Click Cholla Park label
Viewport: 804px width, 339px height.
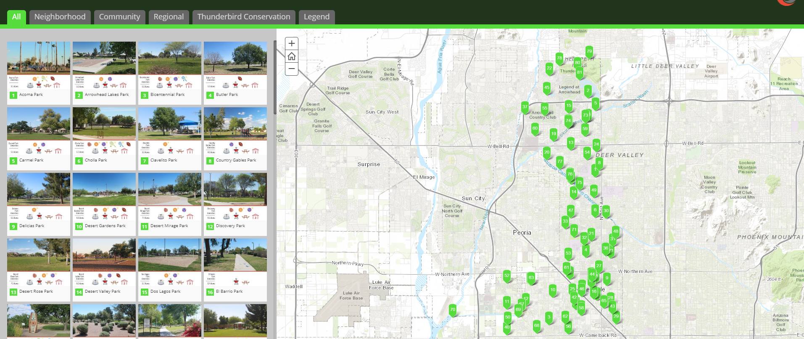click(x=96, y=160)
